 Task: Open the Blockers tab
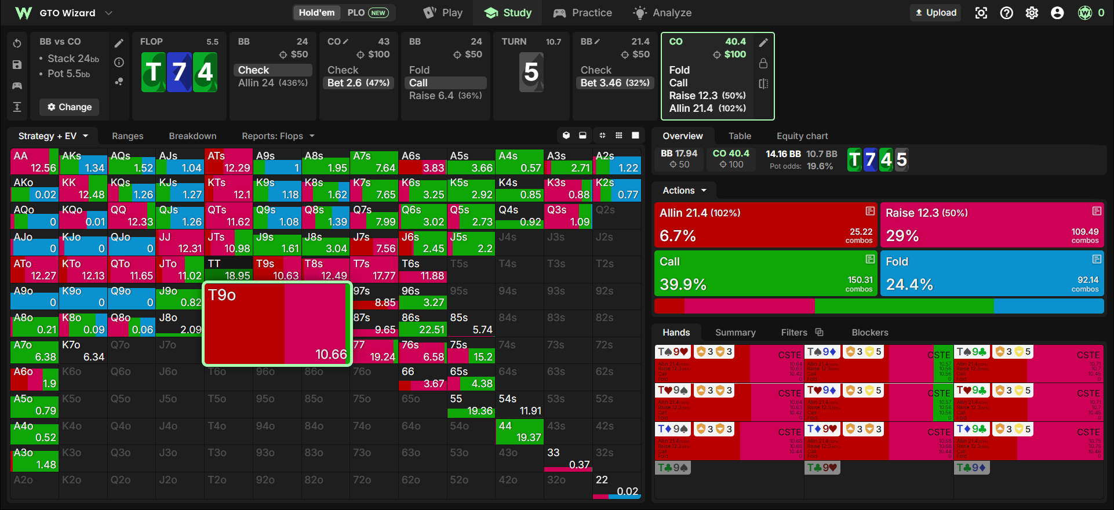pos(869,333)
